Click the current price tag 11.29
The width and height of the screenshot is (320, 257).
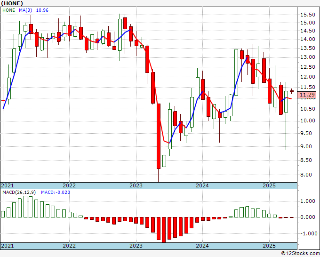click(308, 95)
